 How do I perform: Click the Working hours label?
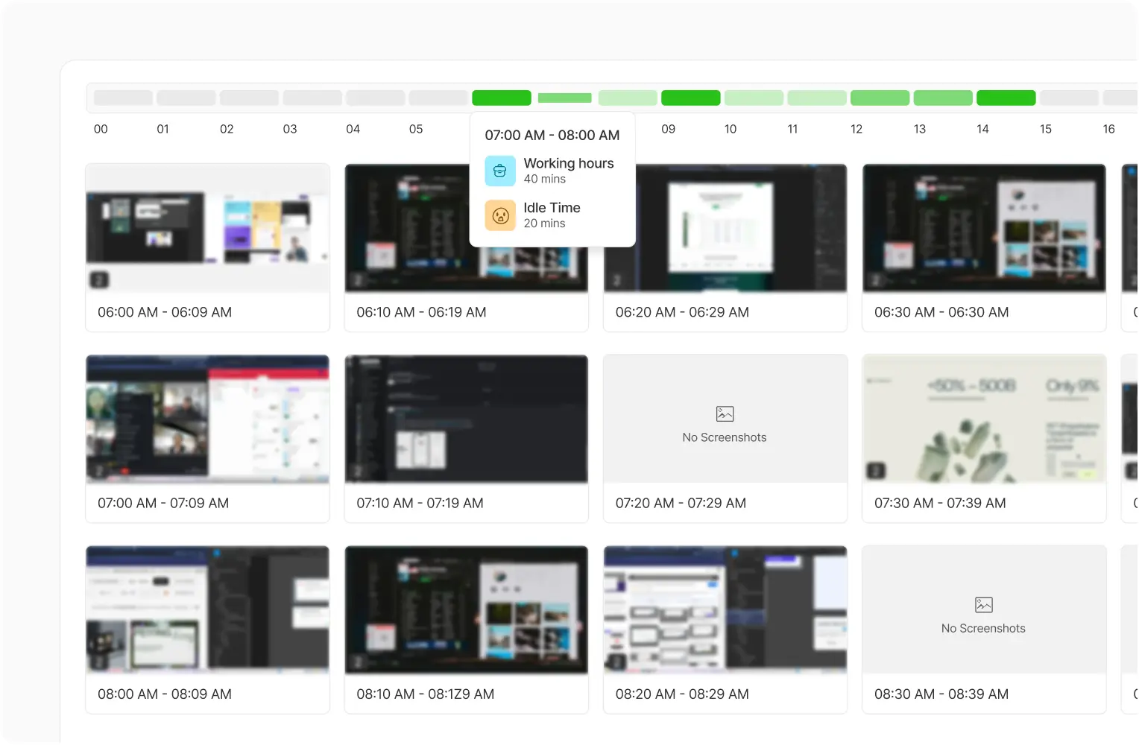click(569, 163)
